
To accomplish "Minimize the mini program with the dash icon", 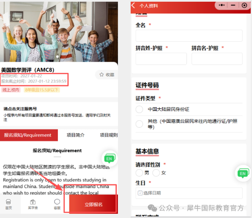I will 233,5.
